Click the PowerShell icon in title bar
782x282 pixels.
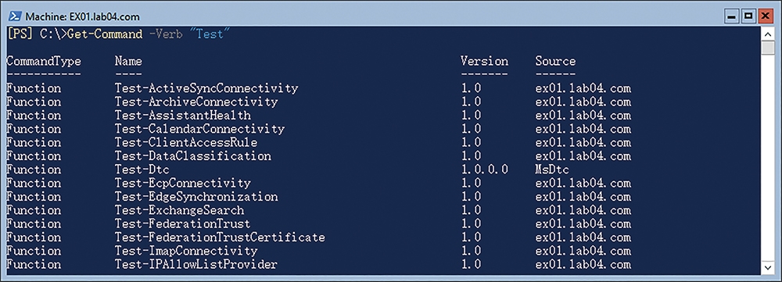point(14,16)
